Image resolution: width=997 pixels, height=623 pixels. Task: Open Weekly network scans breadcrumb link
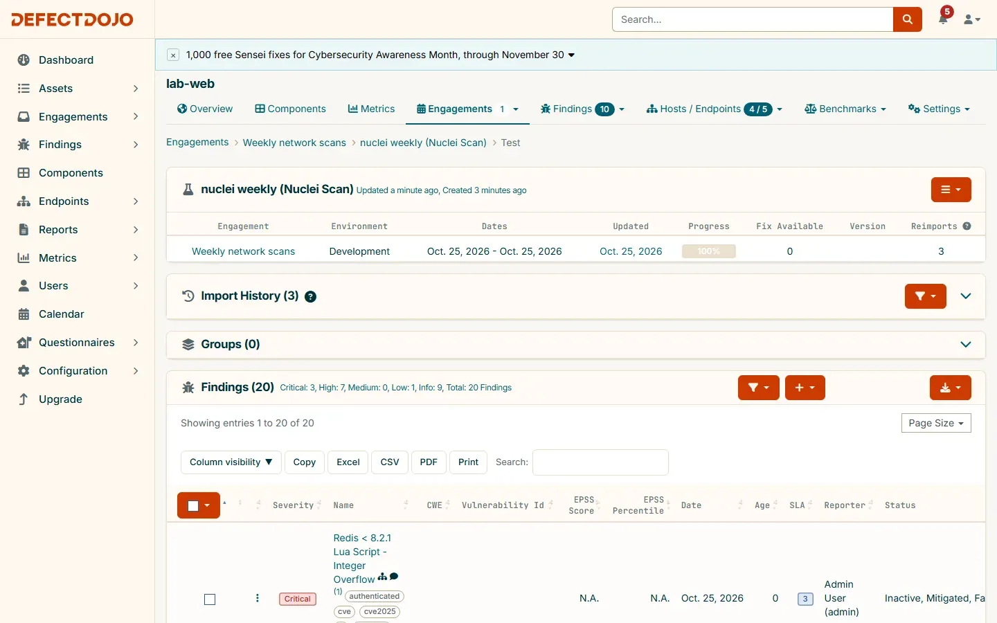click(x=294, y=143)
